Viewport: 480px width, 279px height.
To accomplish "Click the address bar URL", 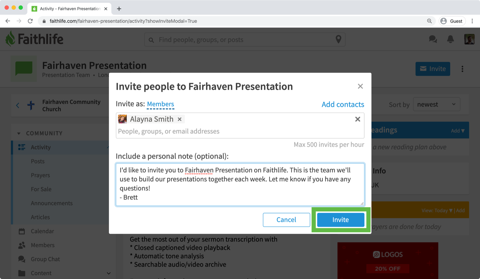I will (123, 21).
